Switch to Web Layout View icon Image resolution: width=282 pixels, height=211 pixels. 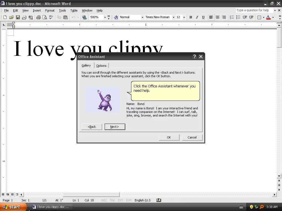pos(8,194)
